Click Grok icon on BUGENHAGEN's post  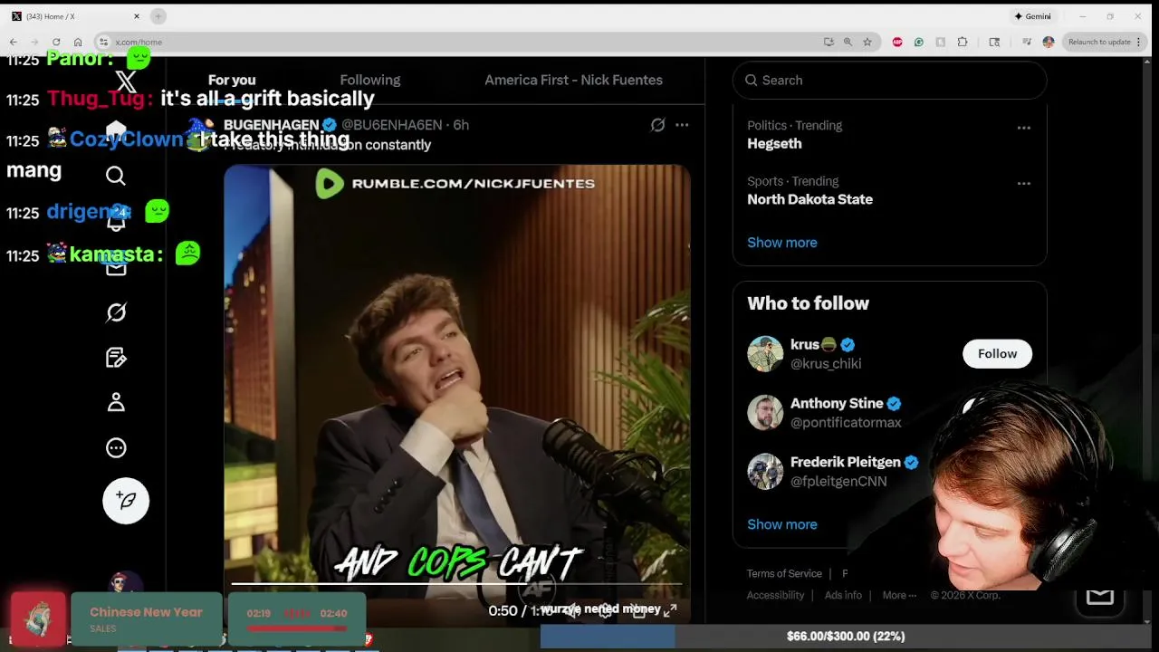point(658,125)
